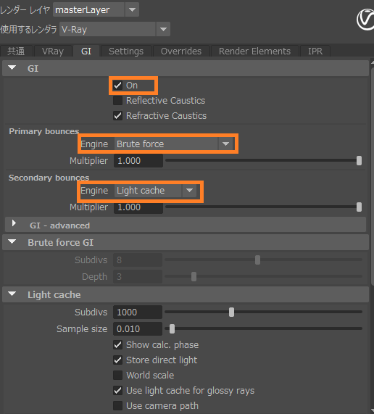Click Brute force GI Subdivs slider handle
Screen dimensions: 374x414
257,260
